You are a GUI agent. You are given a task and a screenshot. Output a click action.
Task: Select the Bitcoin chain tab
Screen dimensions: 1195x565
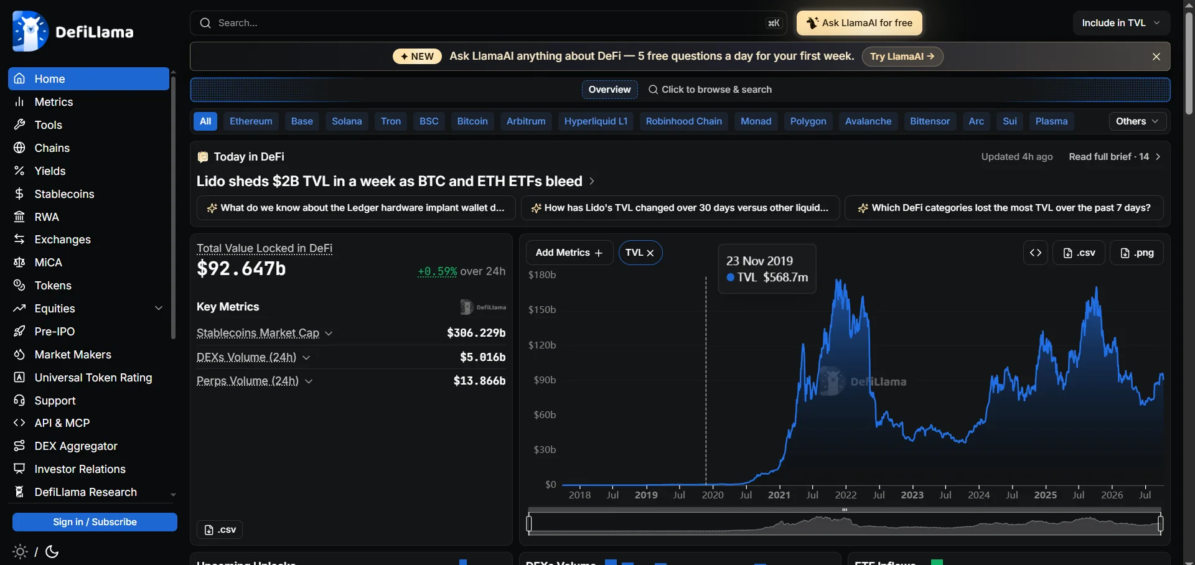point(472,121)
